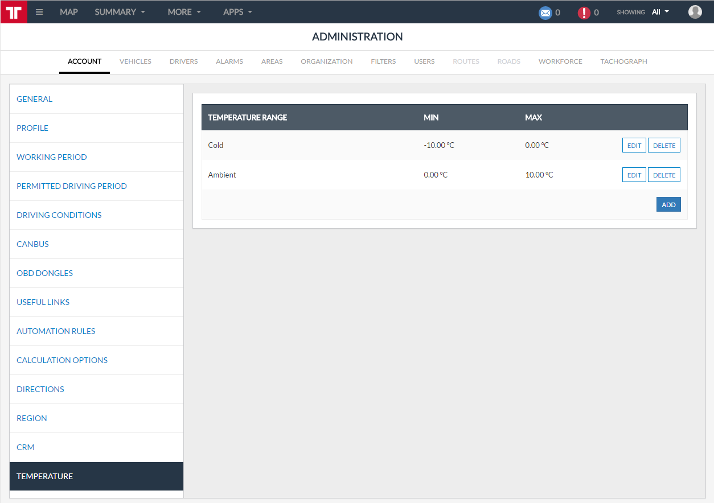Click the blue envelope messages icon
This screenshot has height=503, width=714.
(545, 13)
